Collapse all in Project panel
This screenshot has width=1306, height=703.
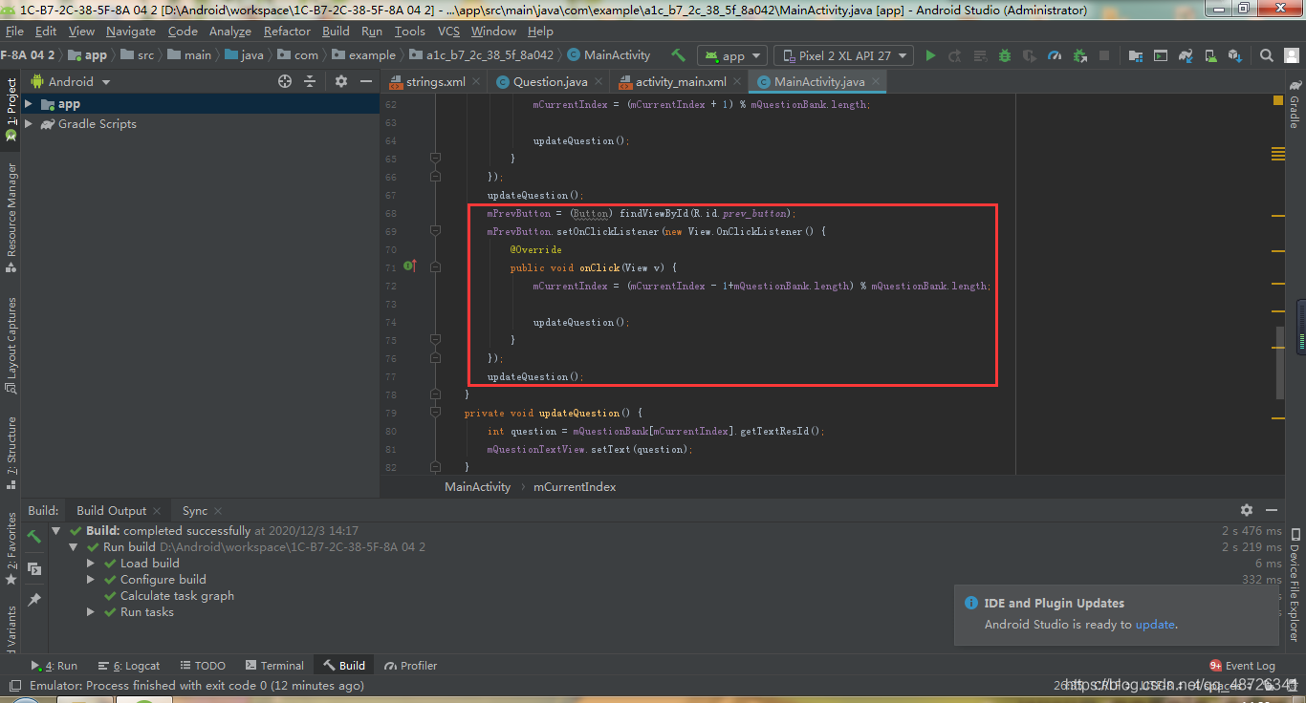click(x=310, y=81)
